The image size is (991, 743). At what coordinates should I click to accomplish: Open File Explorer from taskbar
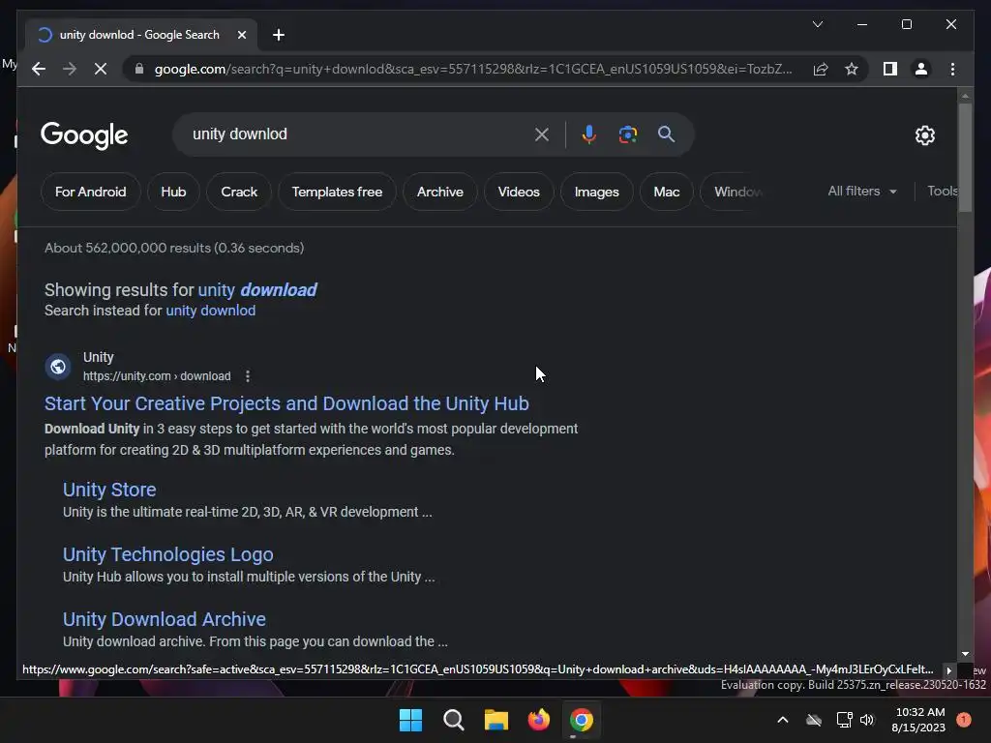pos(496,720)
